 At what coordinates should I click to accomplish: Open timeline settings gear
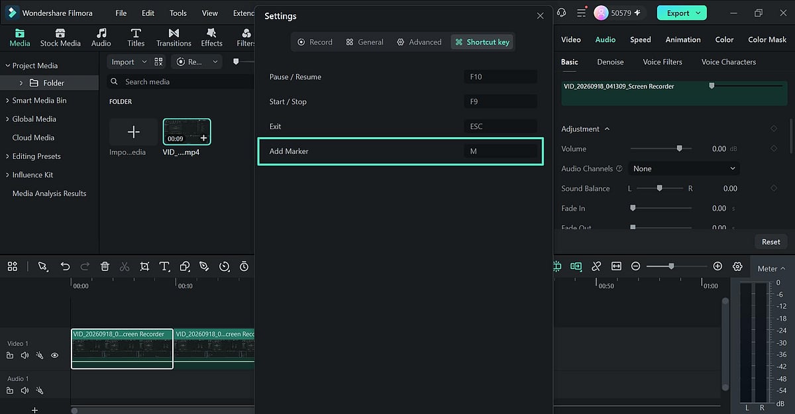coord(737,266)
